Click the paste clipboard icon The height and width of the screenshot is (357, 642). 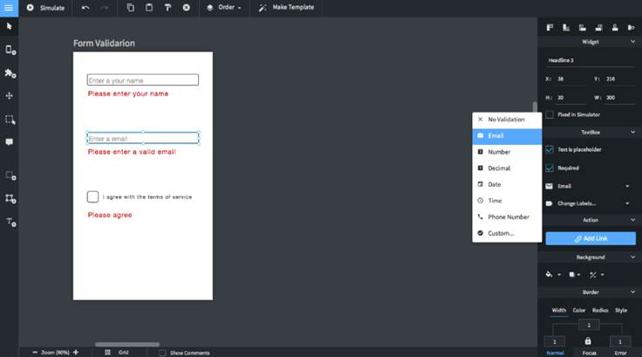148,8
